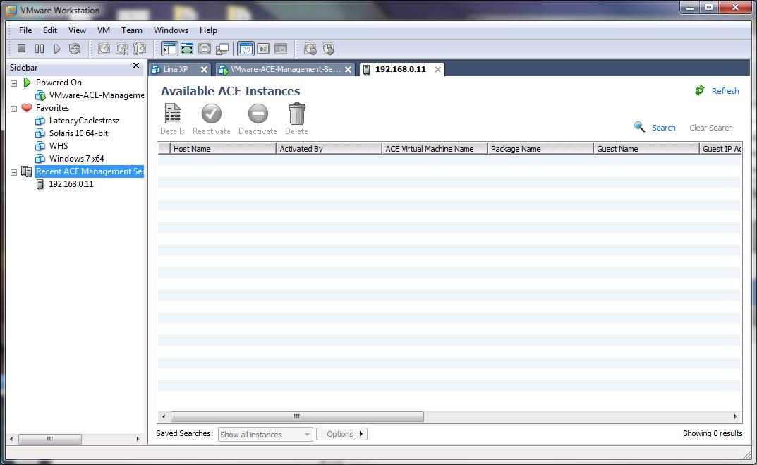Click the Delete trash can icon

(x=296, y=114)
